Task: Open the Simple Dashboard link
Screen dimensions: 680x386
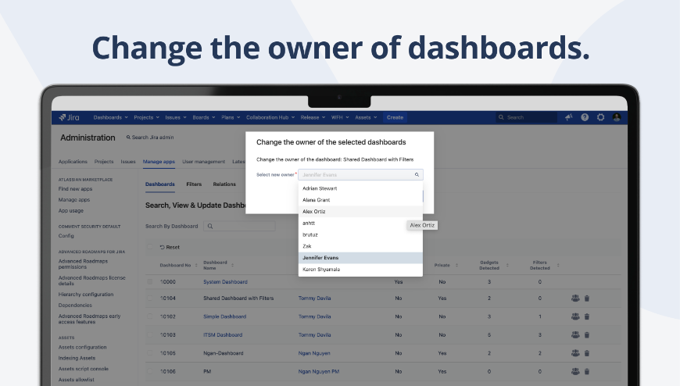Action: (224, 316)
